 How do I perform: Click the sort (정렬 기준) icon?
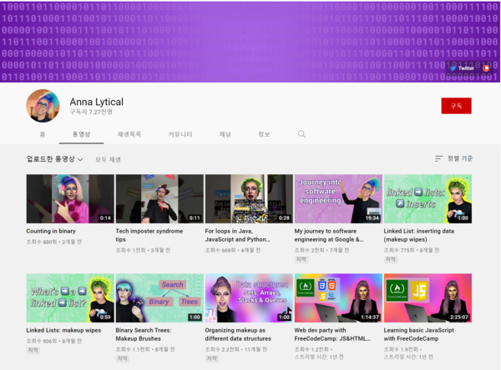[439, 158]
